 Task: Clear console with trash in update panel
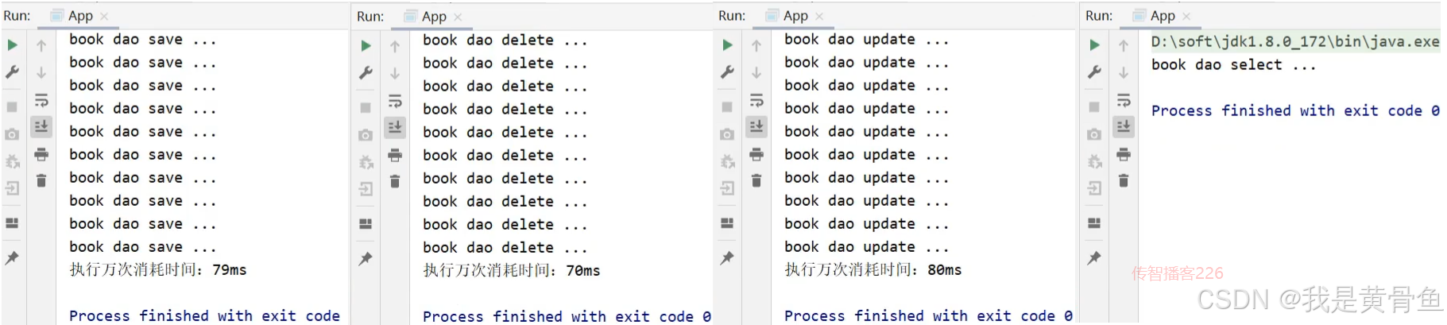pyautogui.click(x=756, y=180)
